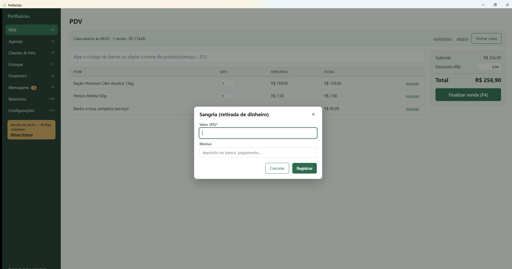The width and height of the screenshot is (512, 269).
Task: Close the Sangria dialog with the X
Action: (x=313, y=114)
